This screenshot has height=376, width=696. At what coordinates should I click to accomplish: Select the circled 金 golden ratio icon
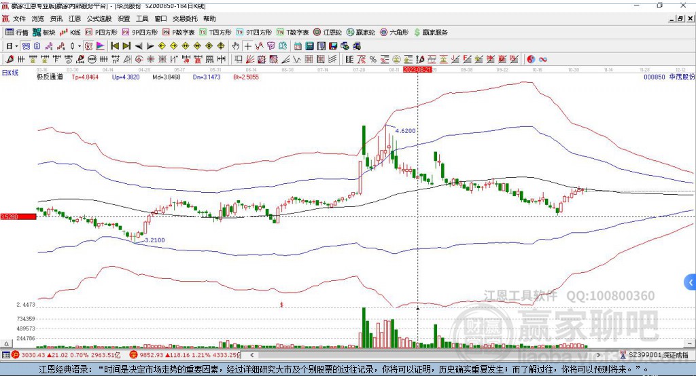(x=396, y=59)
